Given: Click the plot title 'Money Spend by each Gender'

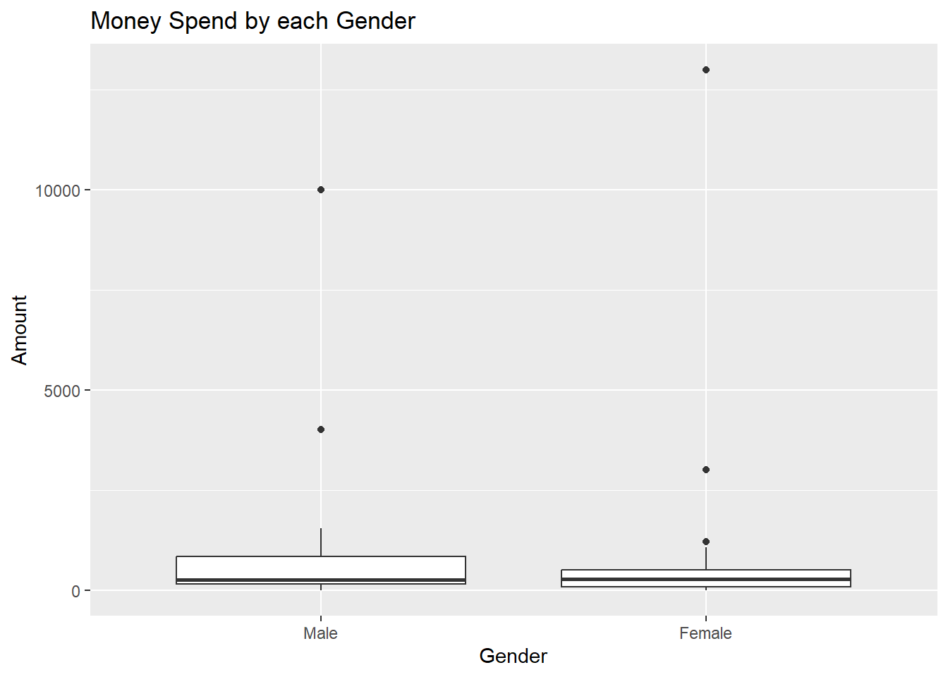Looking at the screenshot, I should [x=253, y=21].
